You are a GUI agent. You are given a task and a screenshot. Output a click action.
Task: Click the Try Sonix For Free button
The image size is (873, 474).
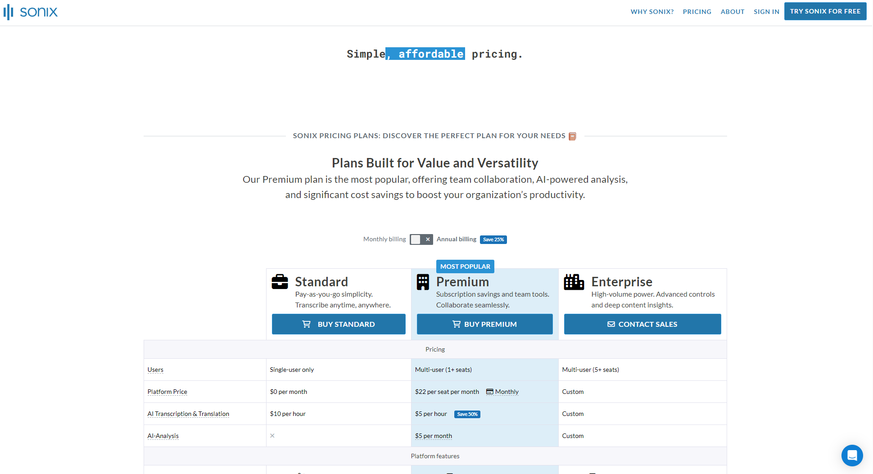(825, 11)
